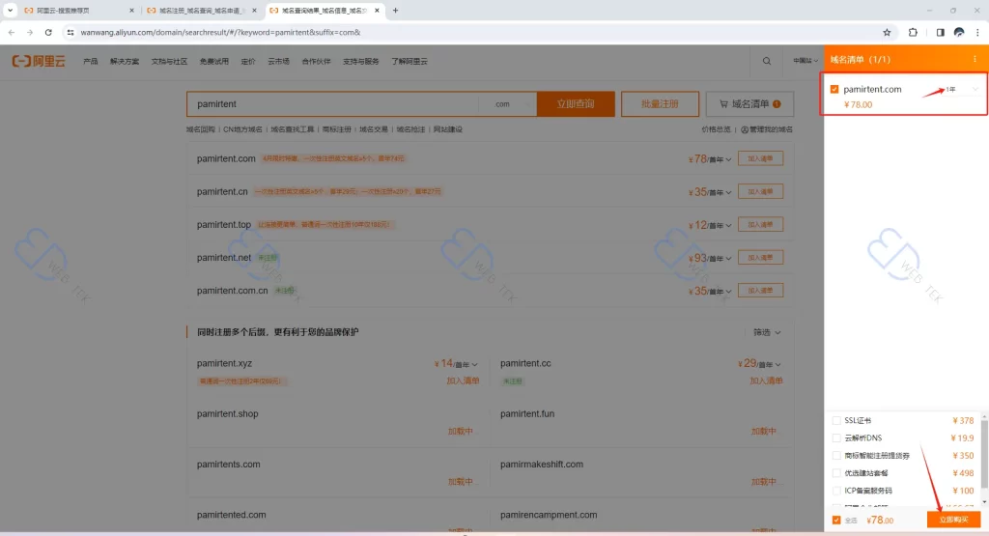Open the Chrome profile avatar
The width and height of the screenshot is (989, 536).
[959, 32]
